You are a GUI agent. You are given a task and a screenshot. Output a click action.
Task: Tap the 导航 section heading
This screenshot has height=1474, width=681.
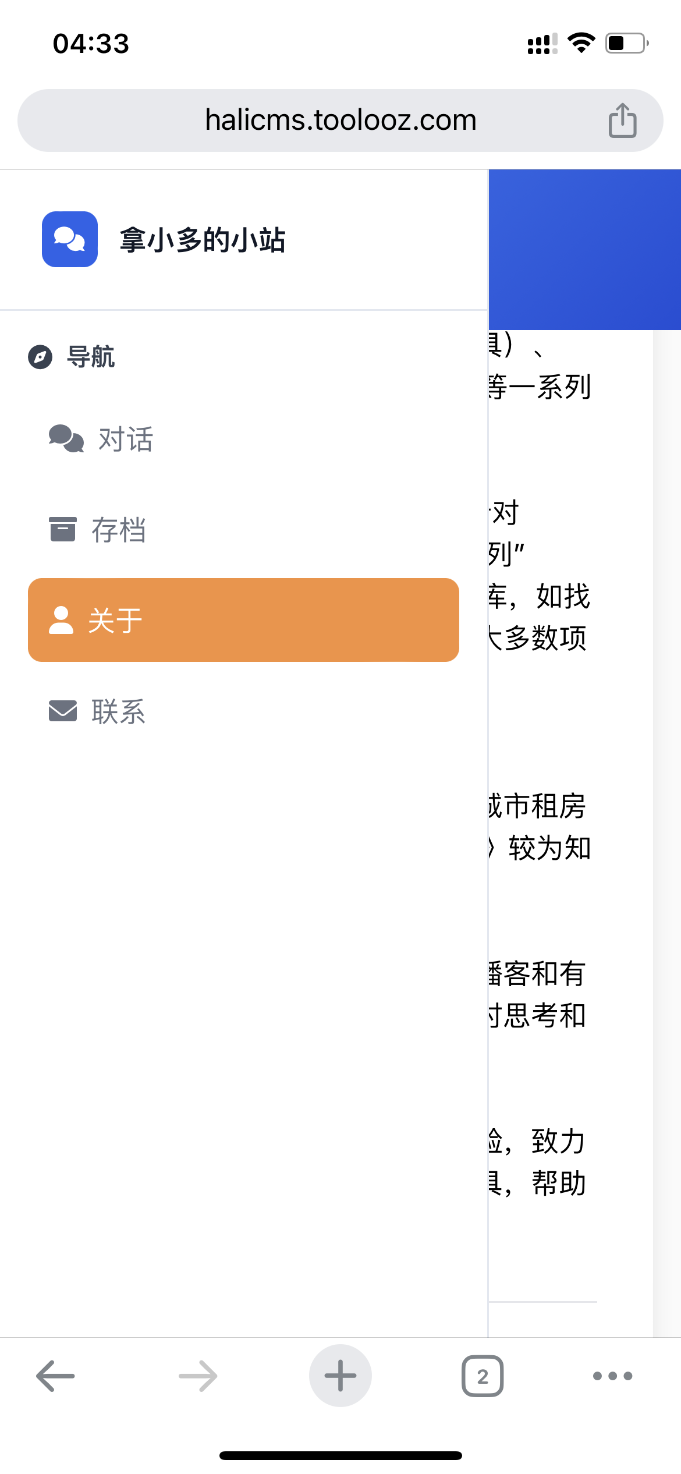coord(91,357)
